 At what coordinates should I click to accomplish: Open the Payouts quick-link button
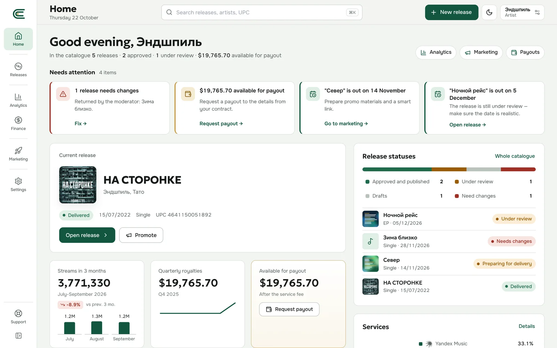[525, 52]
